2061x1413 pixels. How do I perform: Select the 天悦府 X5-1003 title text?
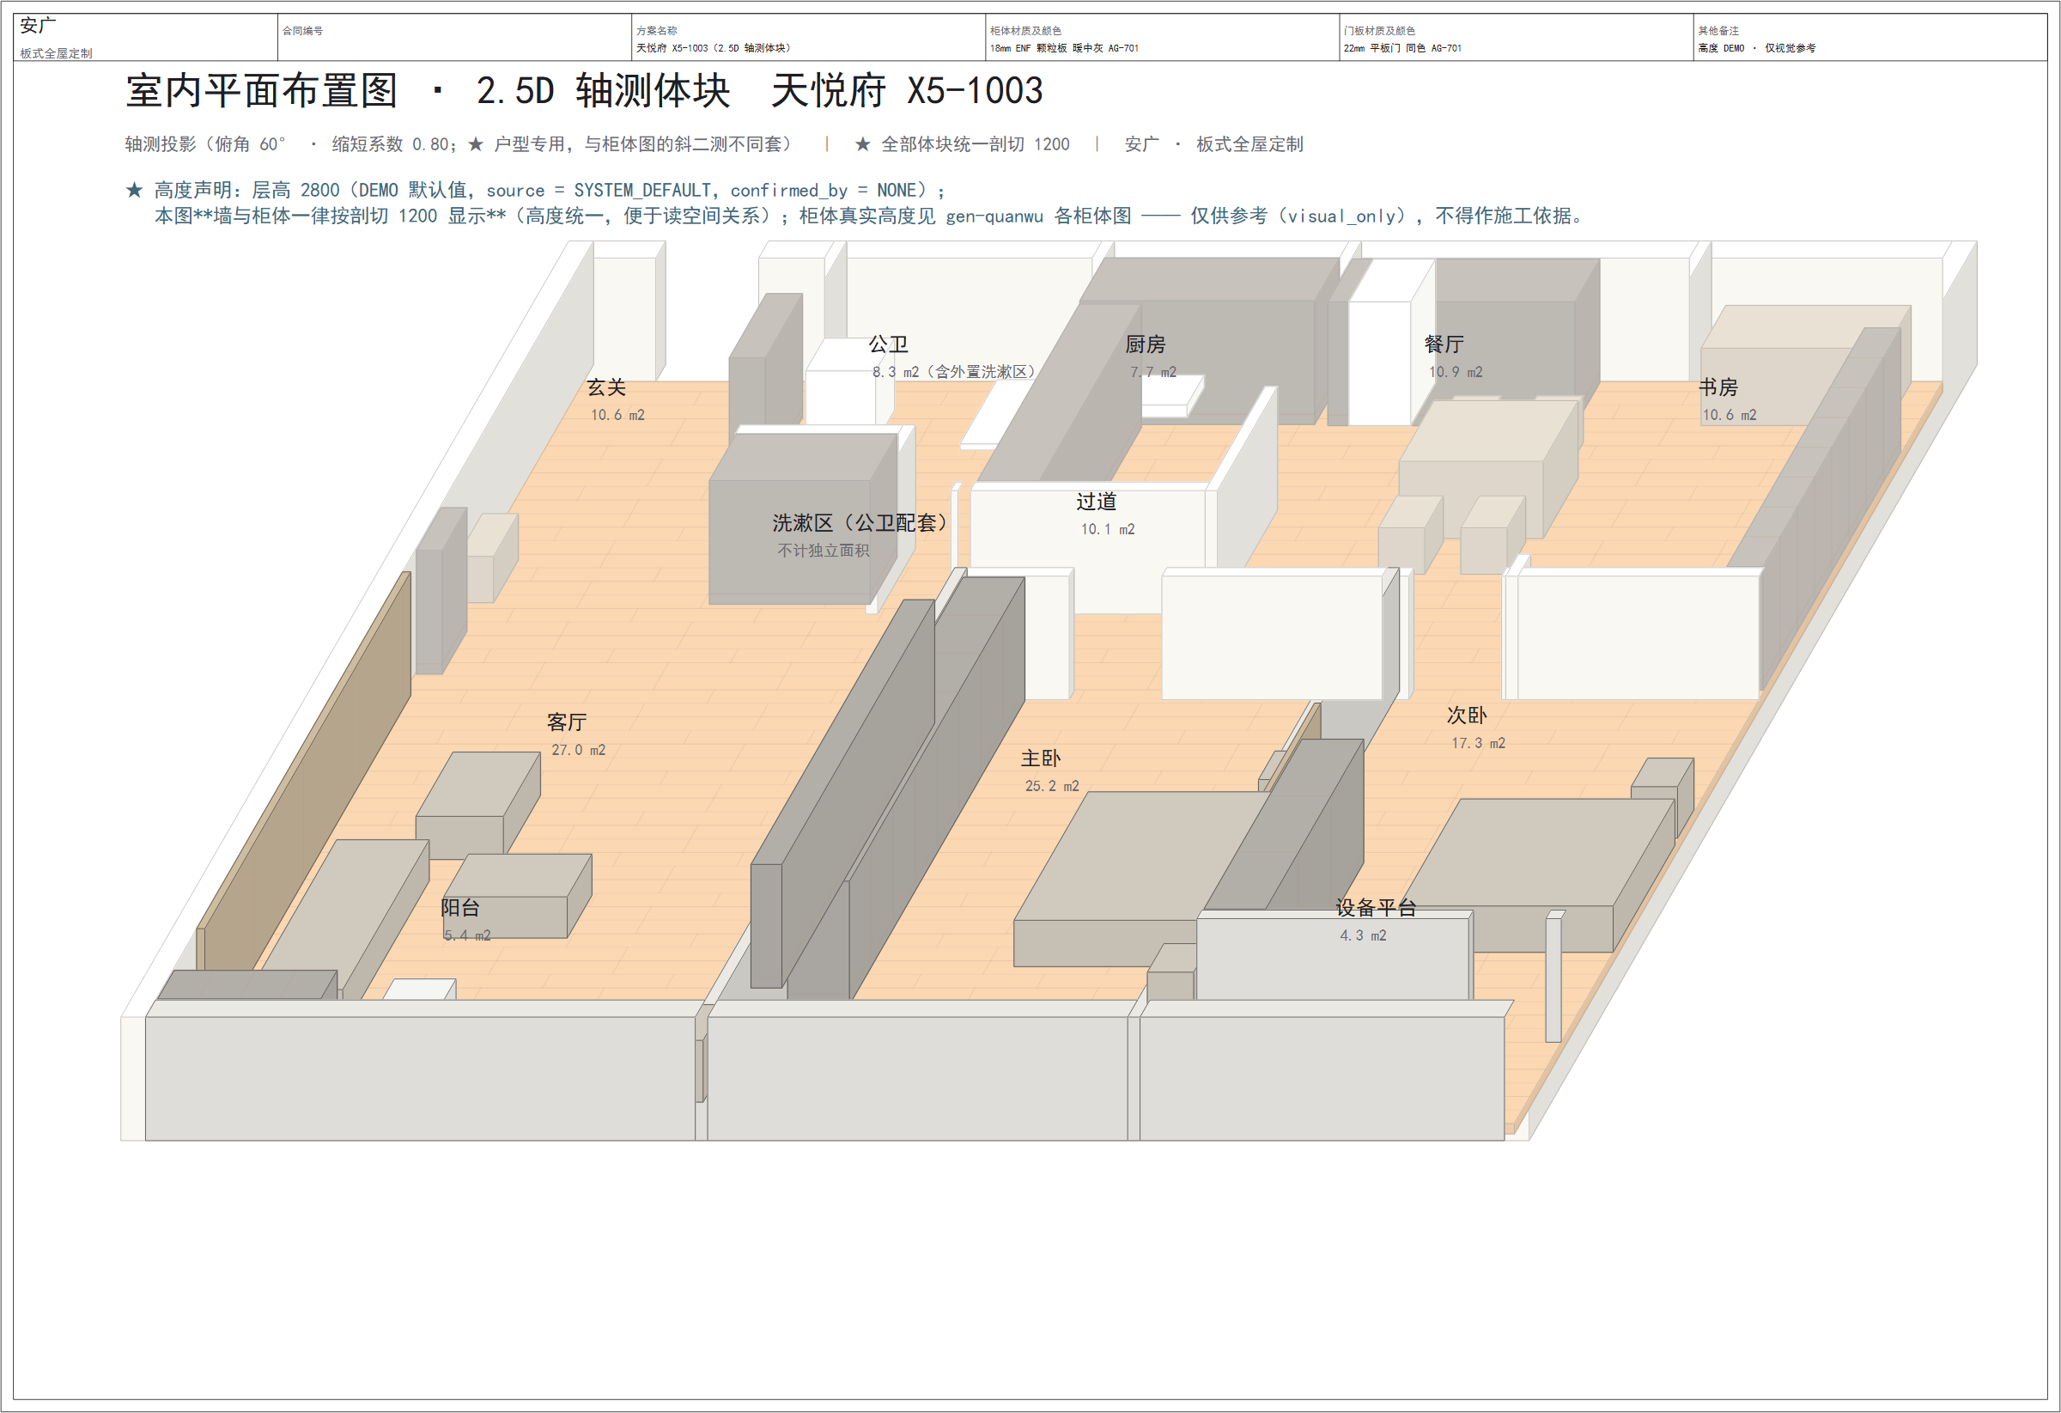tap(907, 90)
